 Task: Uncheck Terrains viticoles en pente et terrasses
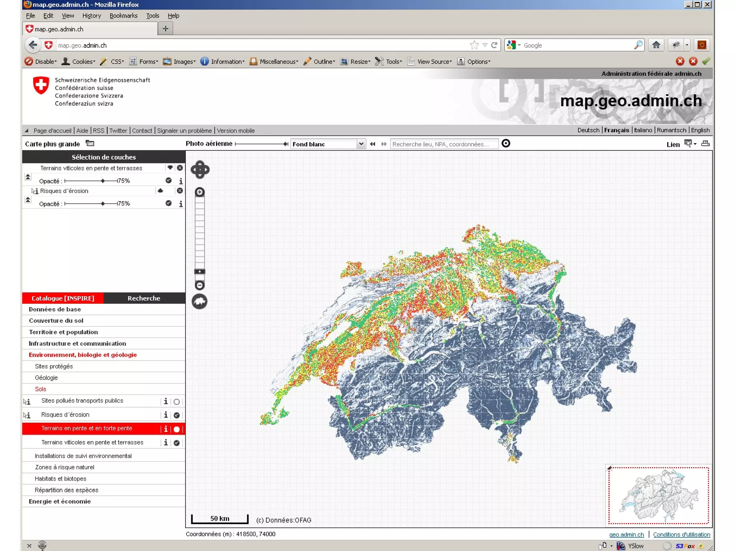pos(177,443)
